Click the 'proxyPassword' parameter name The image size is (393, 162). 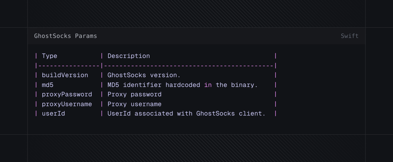pyautogui.click(x=67, y=94)
